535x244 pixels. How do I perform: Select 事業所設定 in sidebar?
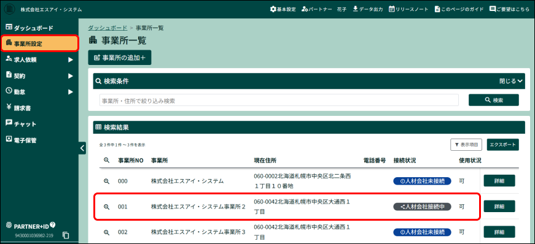point(39,44)
